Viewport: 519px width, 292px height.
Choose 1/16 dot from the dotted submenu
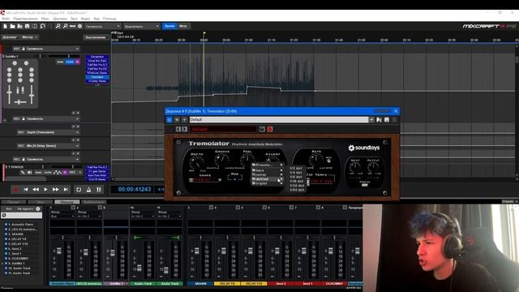(296, 181)
